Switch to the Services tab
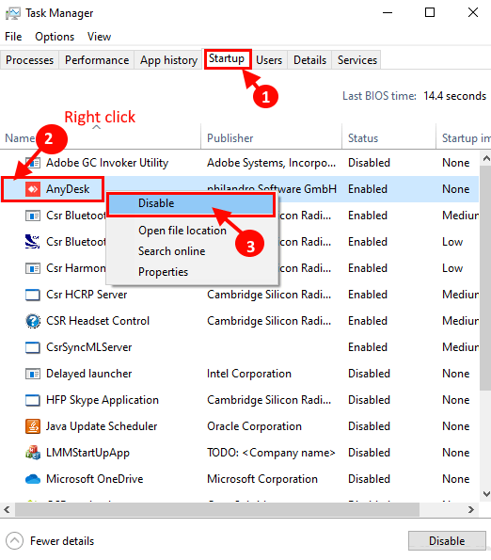This screenshot has height=560, width=491. point(357,60)
